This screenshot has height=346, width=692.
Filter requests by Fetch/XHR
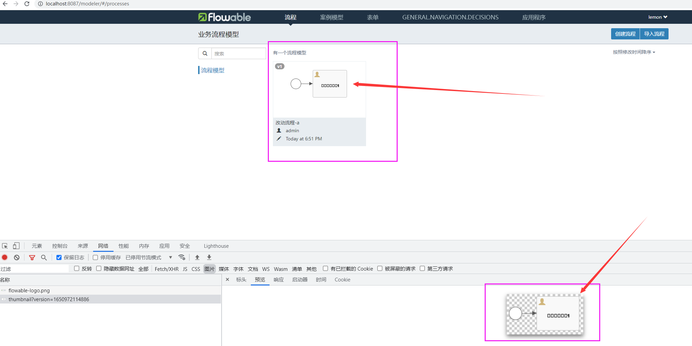click(x=167, y=269)
